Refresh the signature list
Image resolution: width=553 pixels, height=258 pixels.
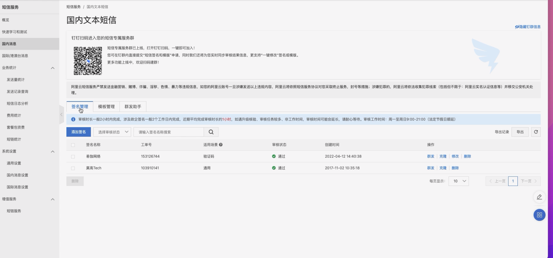[536, 132]
